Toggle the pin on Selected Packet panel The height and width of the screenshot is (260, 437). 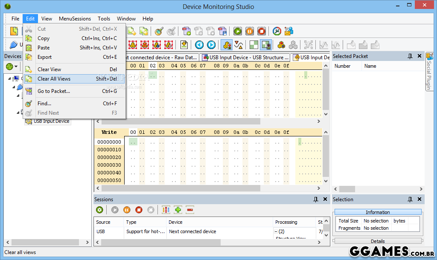[x=410, y=56]
